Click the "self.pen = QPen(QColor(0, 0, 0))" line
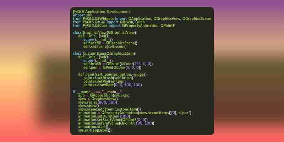 click(112, 67)
